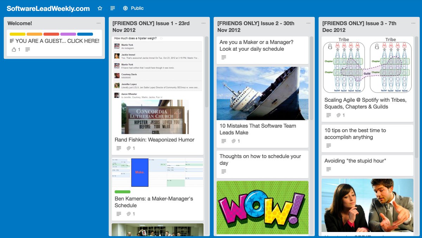Image resolution: width=422 pixels, height=238 pixels.
Task: Star the SoftwareLeadWeekly.com board
Action: pyautogui.click(x=100, y=8)
